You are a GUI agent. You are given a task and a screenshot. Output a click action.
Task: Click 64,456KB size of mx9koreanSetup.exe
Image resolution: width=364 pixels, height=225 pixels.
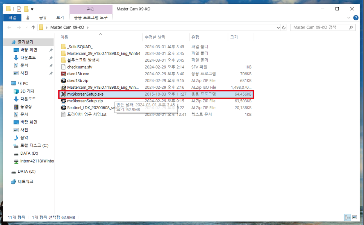(243, 94)
